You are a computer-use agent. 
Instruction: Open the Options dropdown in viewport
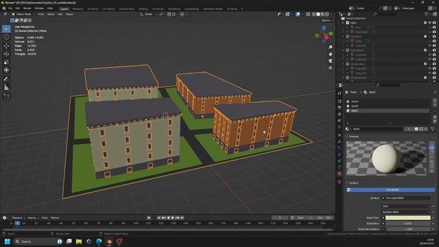[x=327, y=21]
